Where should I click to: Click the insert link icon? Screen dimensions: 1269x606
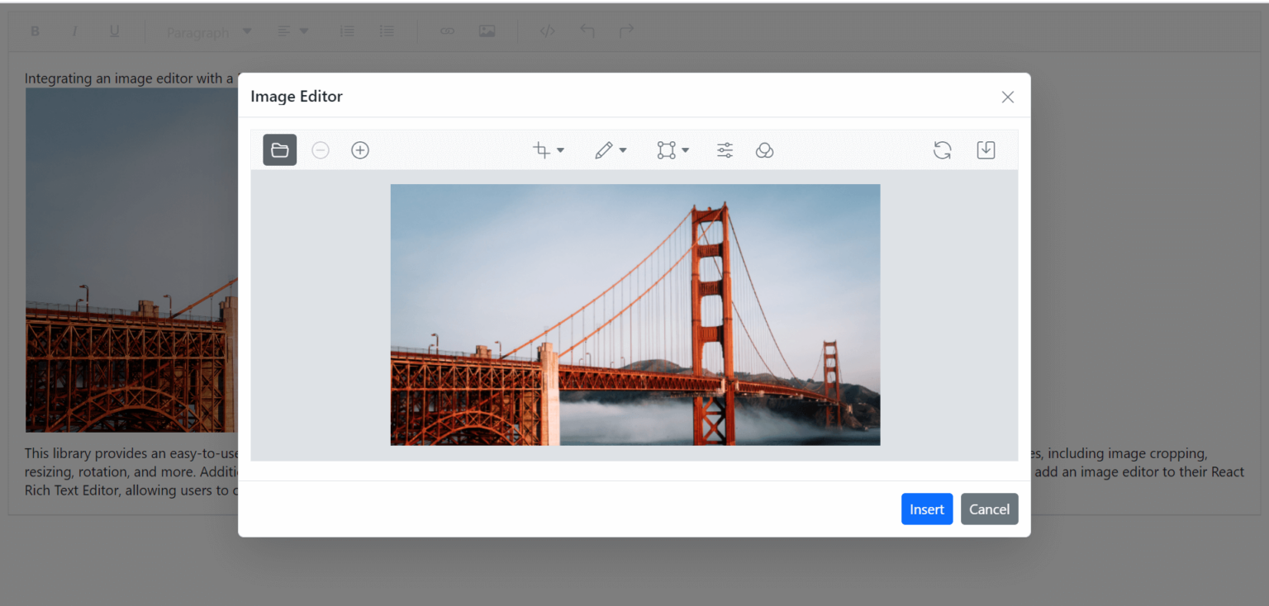point(447,31)
